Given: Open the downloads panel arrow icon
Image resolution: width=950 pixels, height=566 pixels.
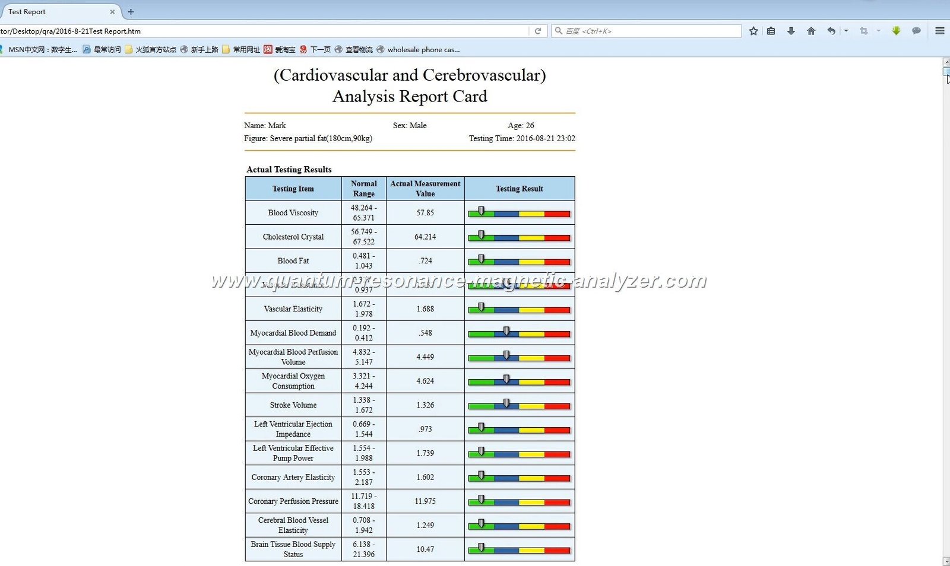Looking at the screenshot, I should click(x=791, y=31).
